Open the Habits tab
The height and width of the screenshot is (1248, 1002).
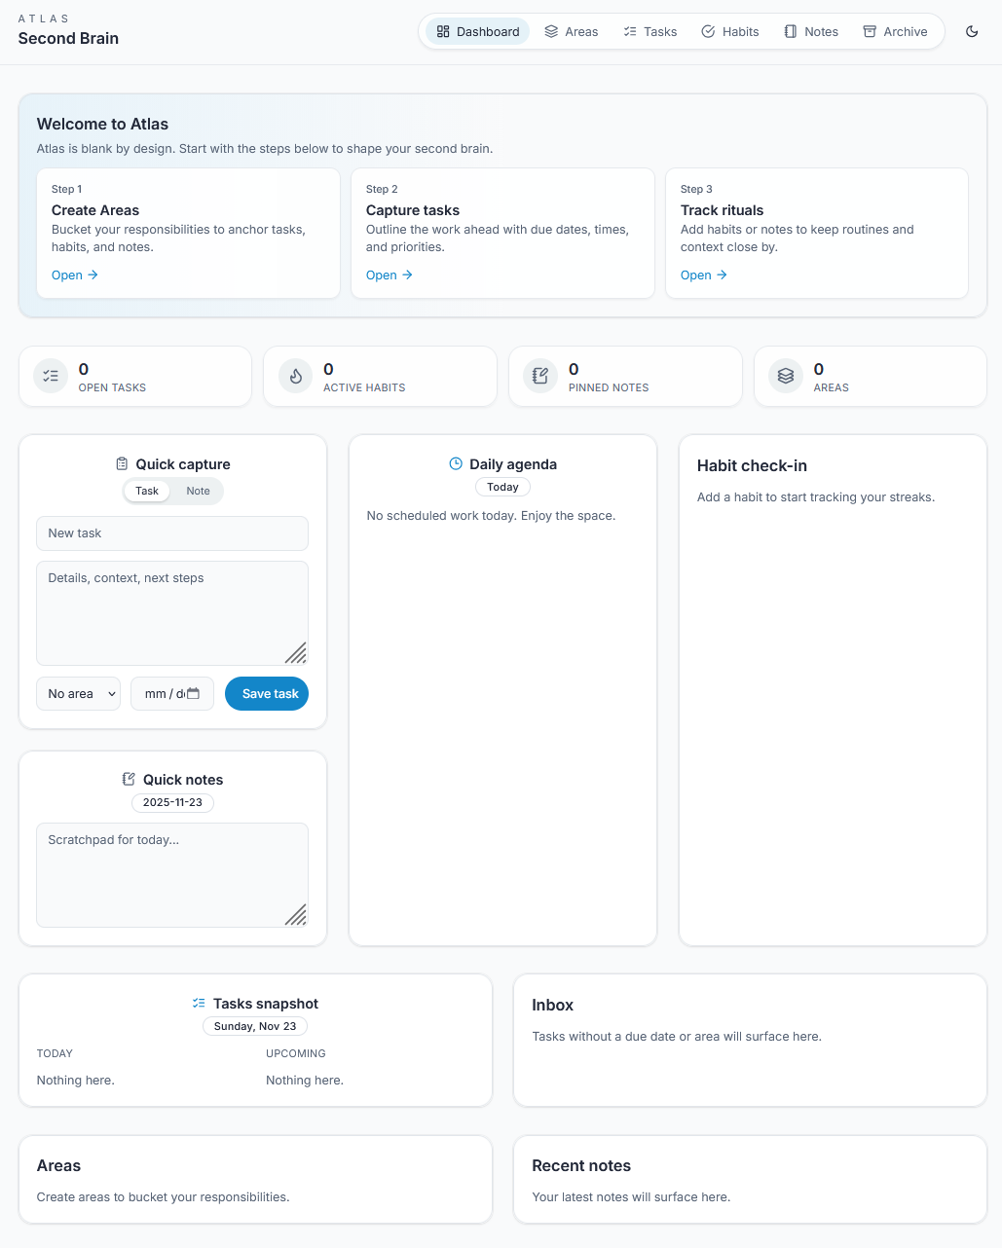point(729,31)
